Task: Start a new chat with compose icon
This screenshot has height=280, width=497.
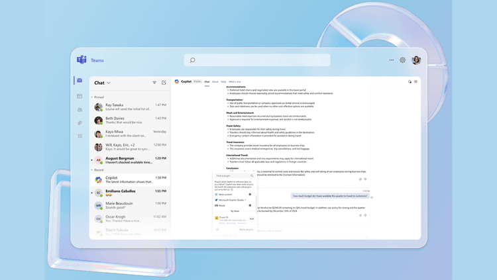Action: 164,83
